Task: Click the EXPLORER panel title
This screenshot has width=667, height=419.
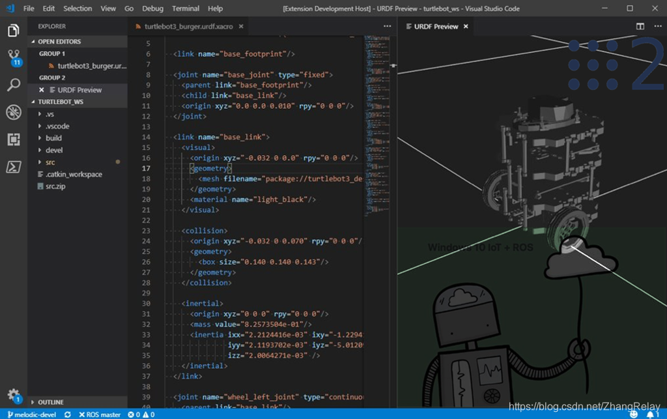Action: 52,26
